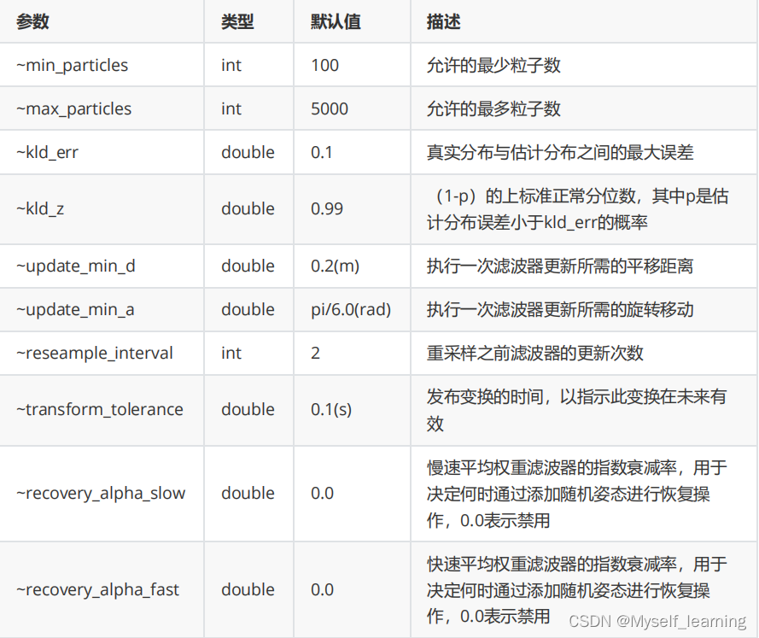759x638 pixels.
Task: Click 0.0 default in recovery_alpha_slow row
Action: click(322, 493)
